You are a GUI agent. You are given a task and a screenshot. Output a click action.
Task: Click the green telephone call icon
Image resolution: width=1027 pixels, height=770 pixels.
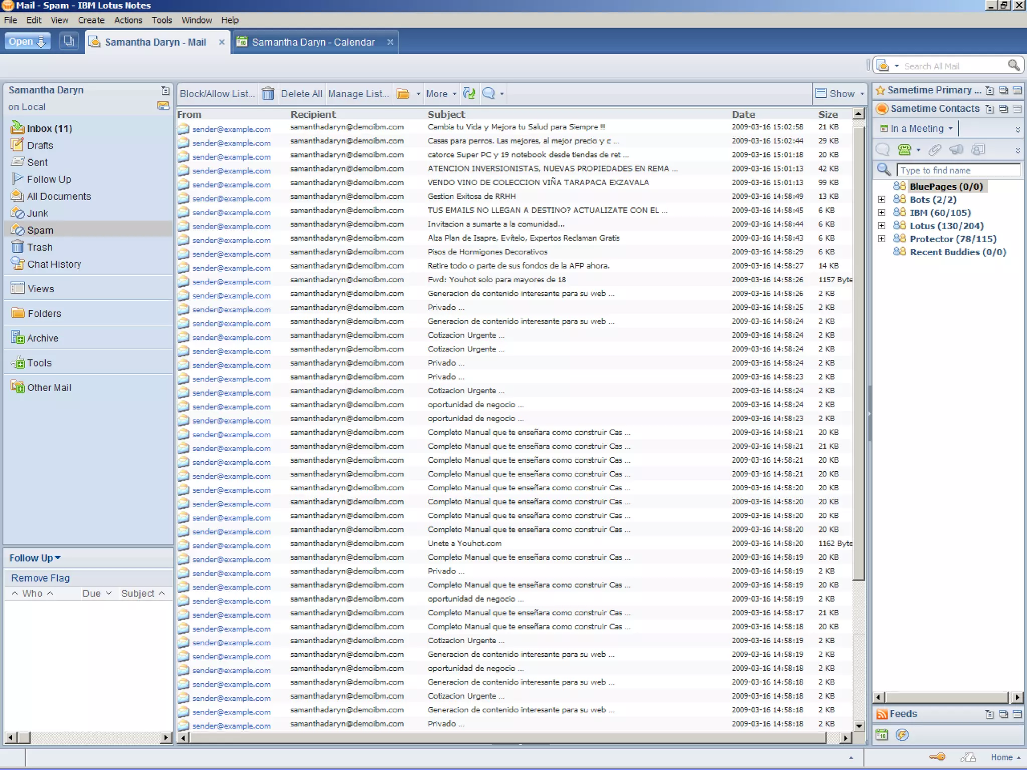pyautogui.click(x=904, y=149)
